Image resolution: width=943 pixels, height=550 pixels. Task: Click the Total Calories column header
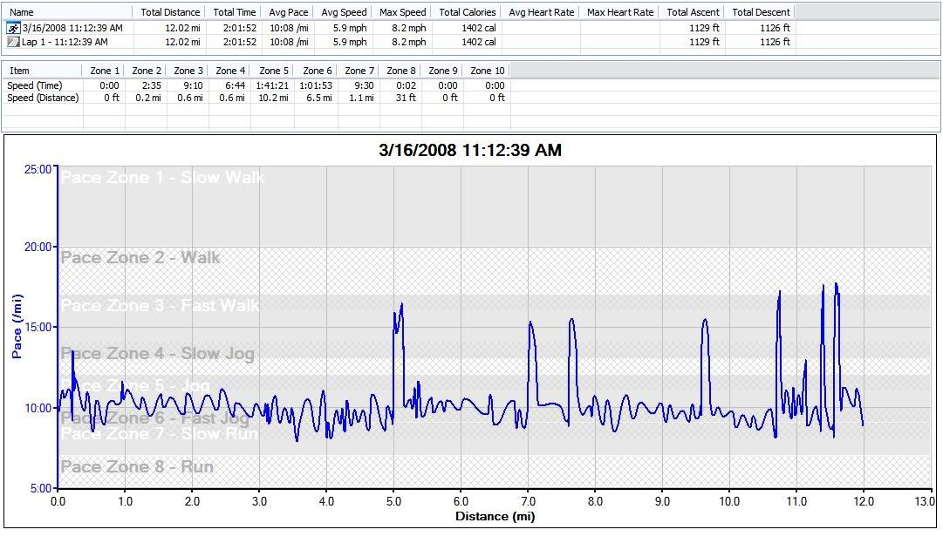click(468, 12)
